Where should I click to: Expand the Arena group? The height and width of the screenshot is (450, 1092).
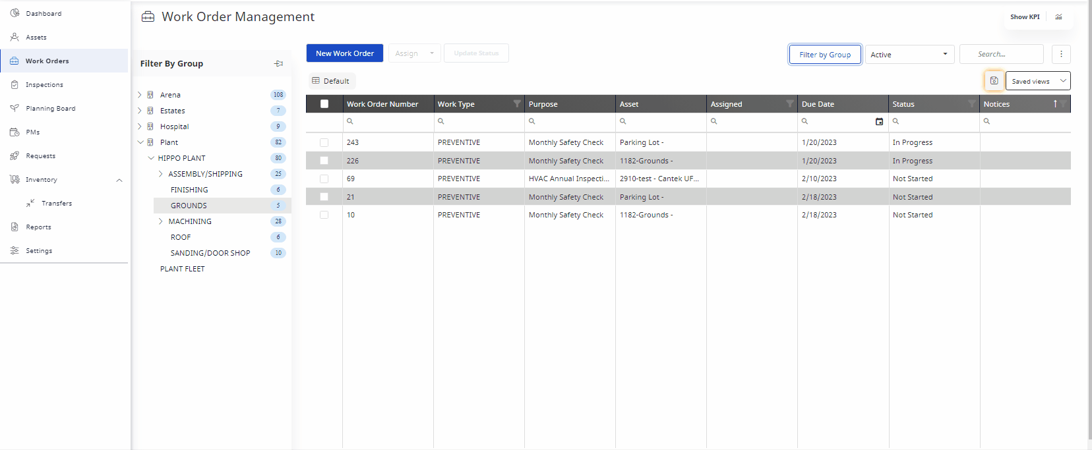(140, 95)
